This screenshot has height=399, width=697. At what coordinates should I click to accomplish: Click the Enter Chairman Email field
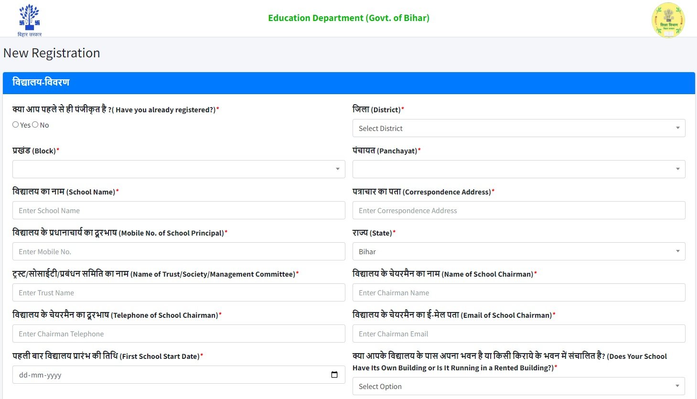coord(519,334)
